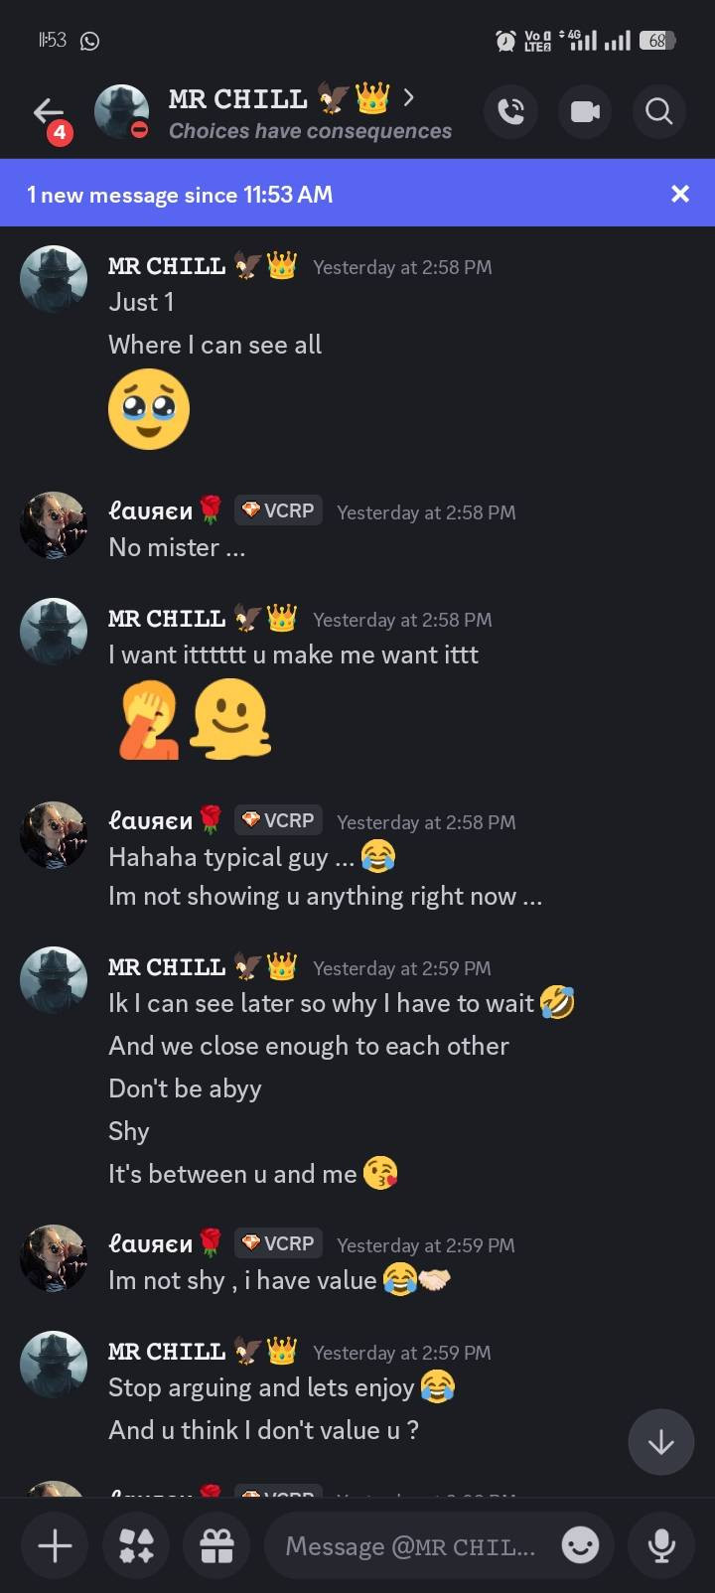This screenshot has height=1593, width=715.
Task: Open the apps launcher icon
Action: tap(136, 1545)
